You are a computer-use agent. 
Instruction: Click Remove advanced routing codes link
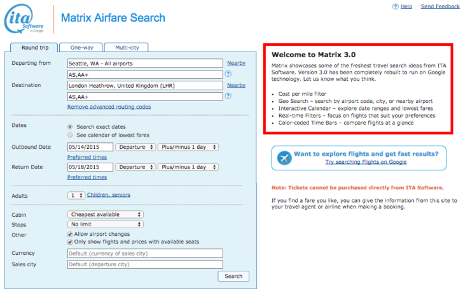(109, 107)
